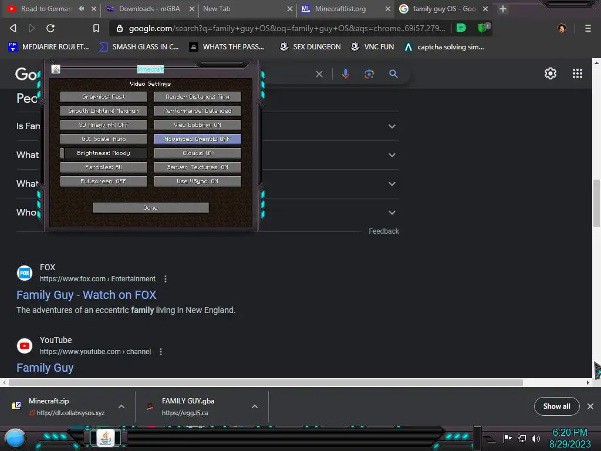Click the address bar URL field
Viewport: 601px width, 451px height.
[286, 28]
